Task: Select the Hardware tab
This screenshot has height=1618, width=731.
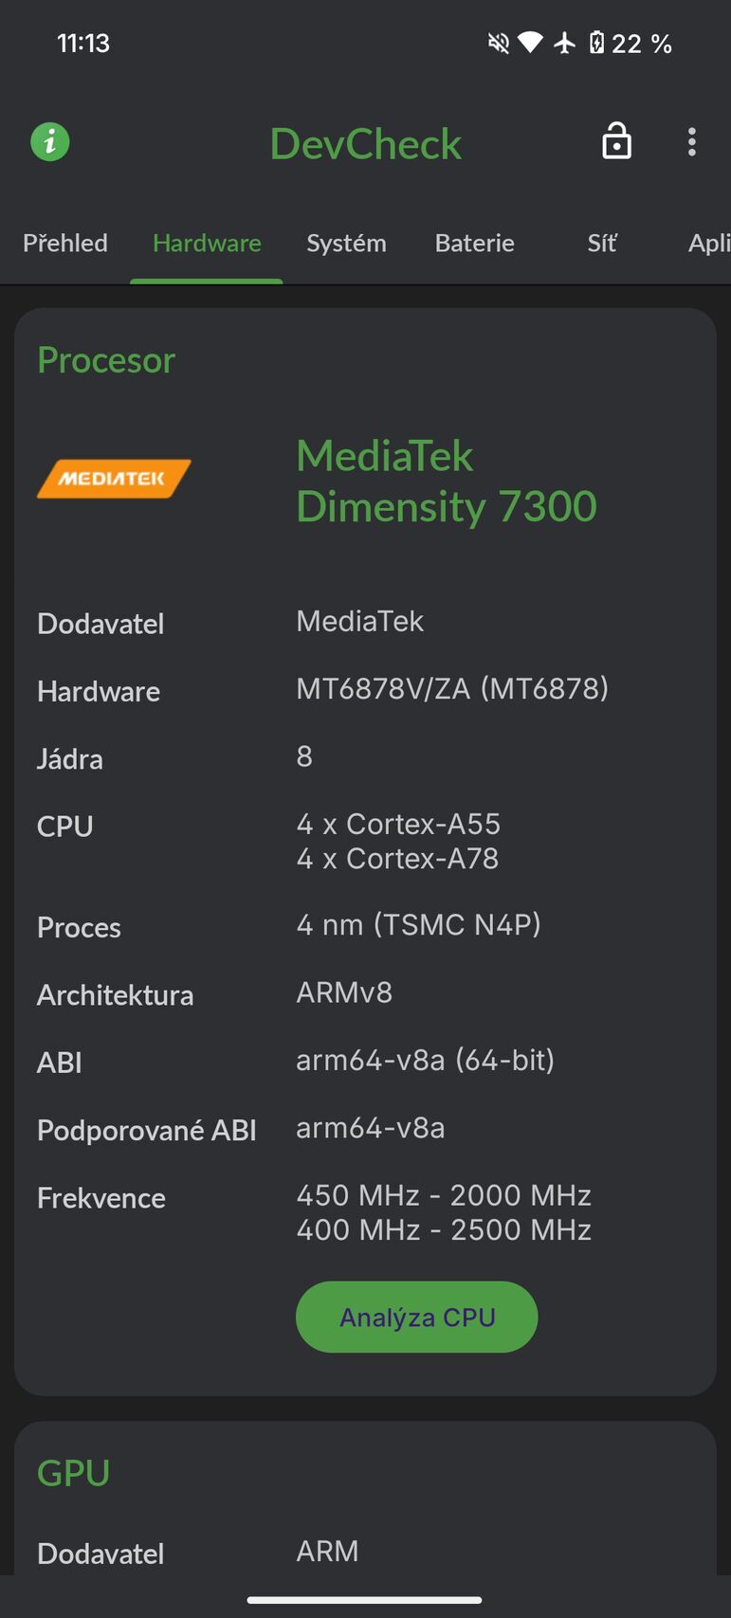Action: tap(207, 244)
